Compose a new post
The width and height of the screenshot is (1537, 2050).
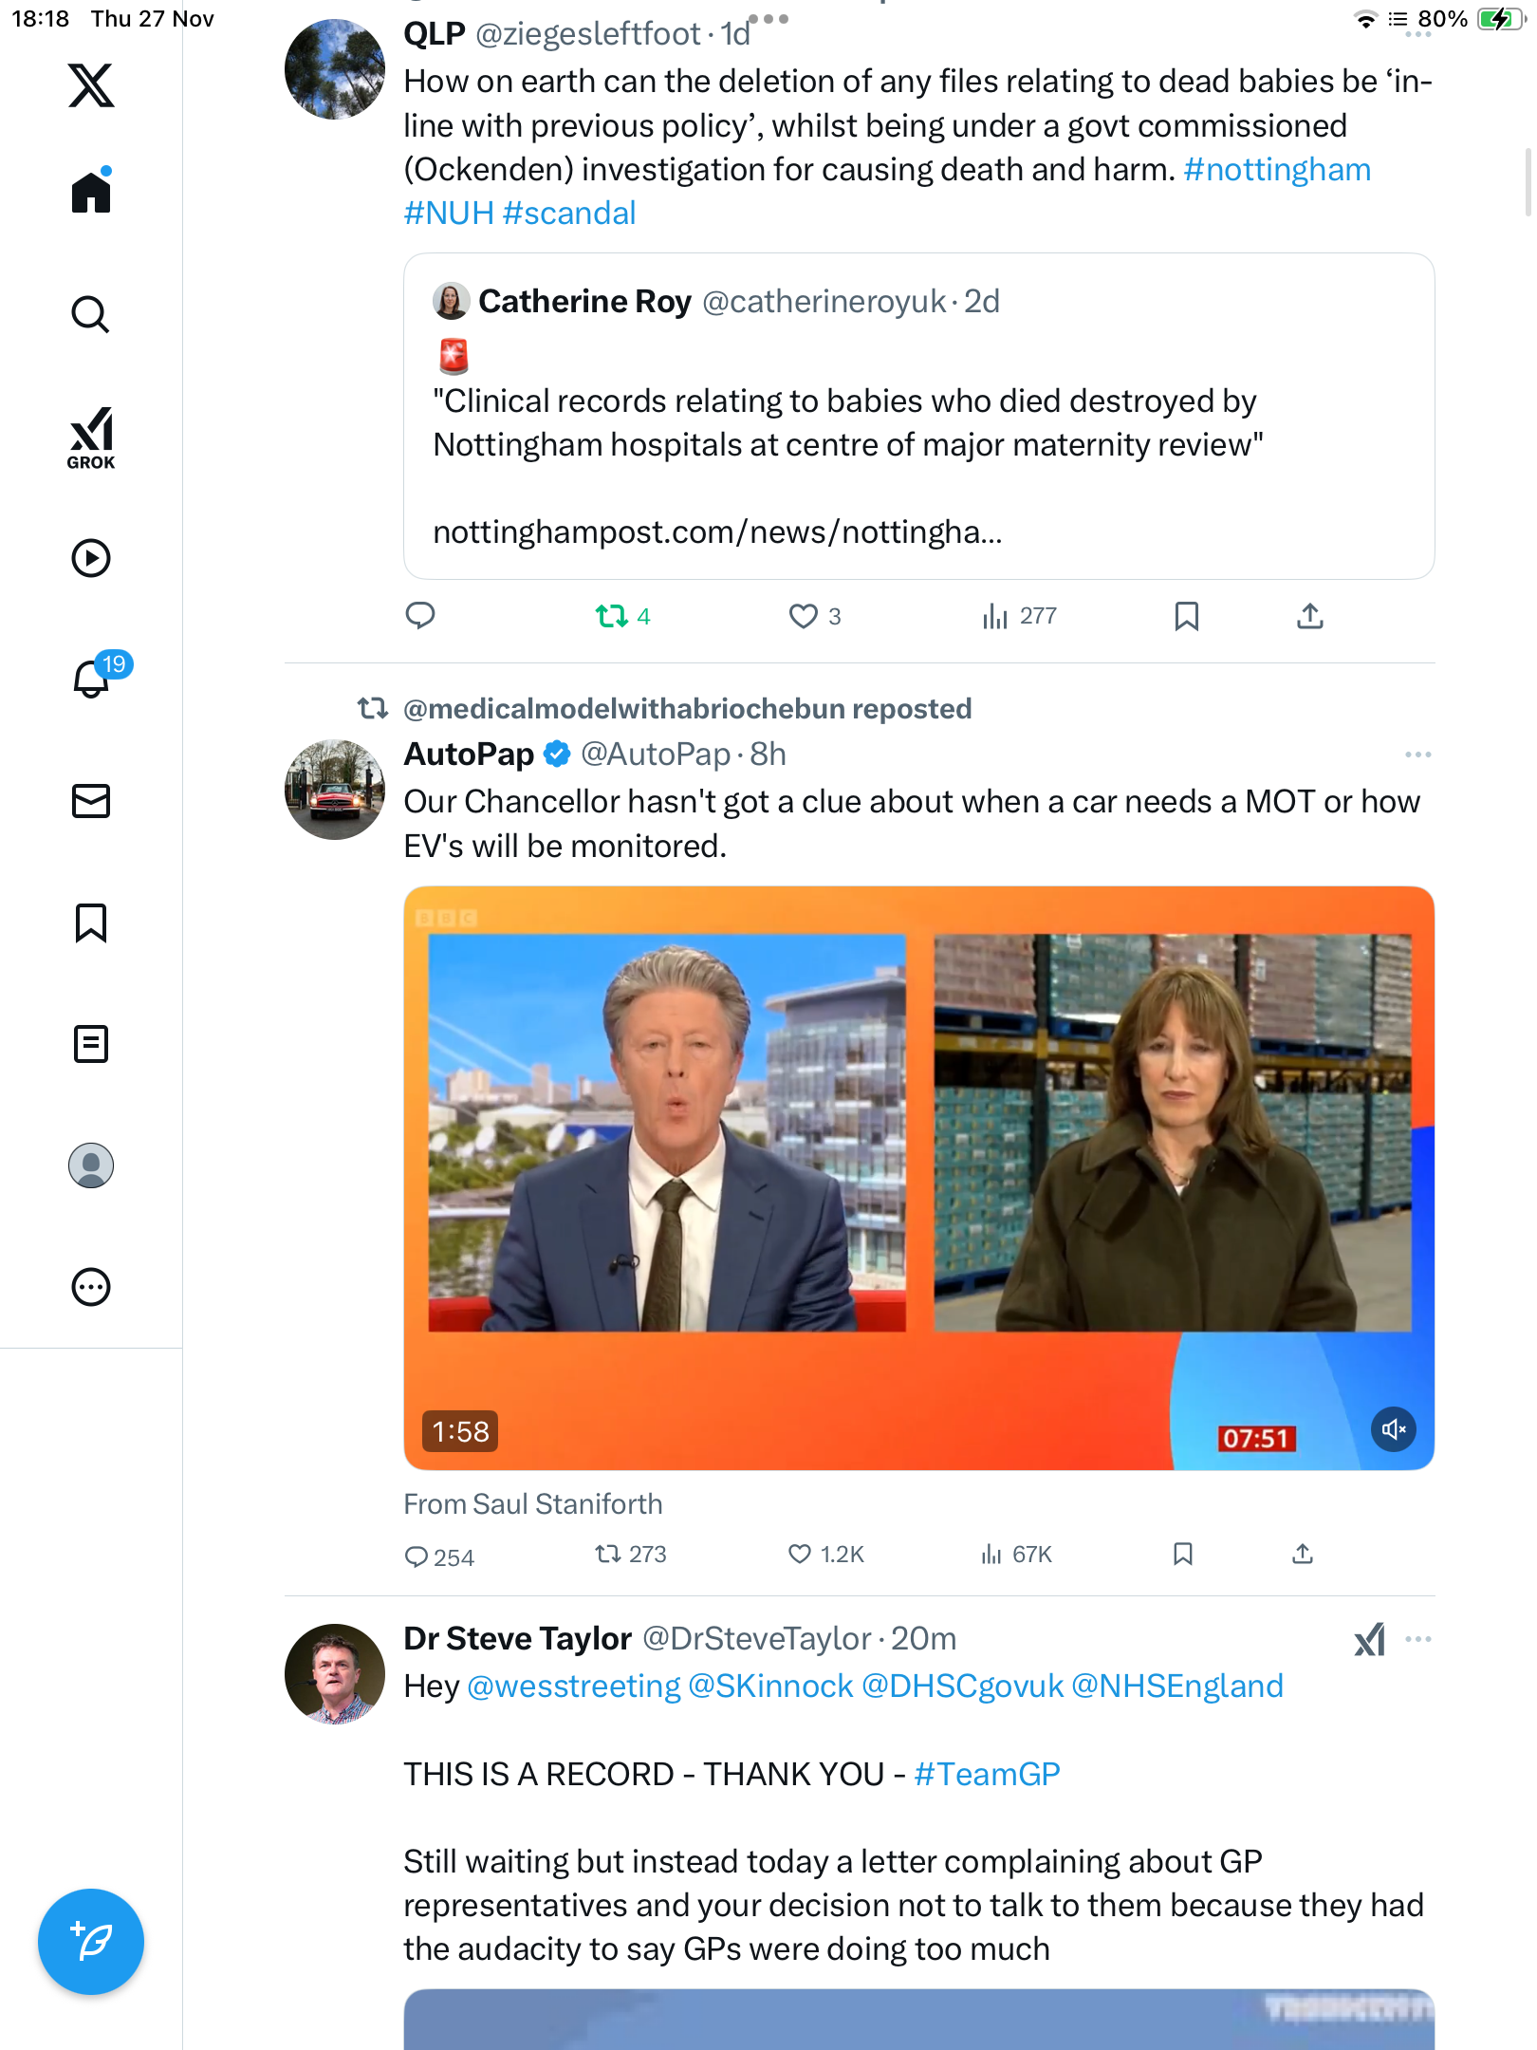point(91,1942)
